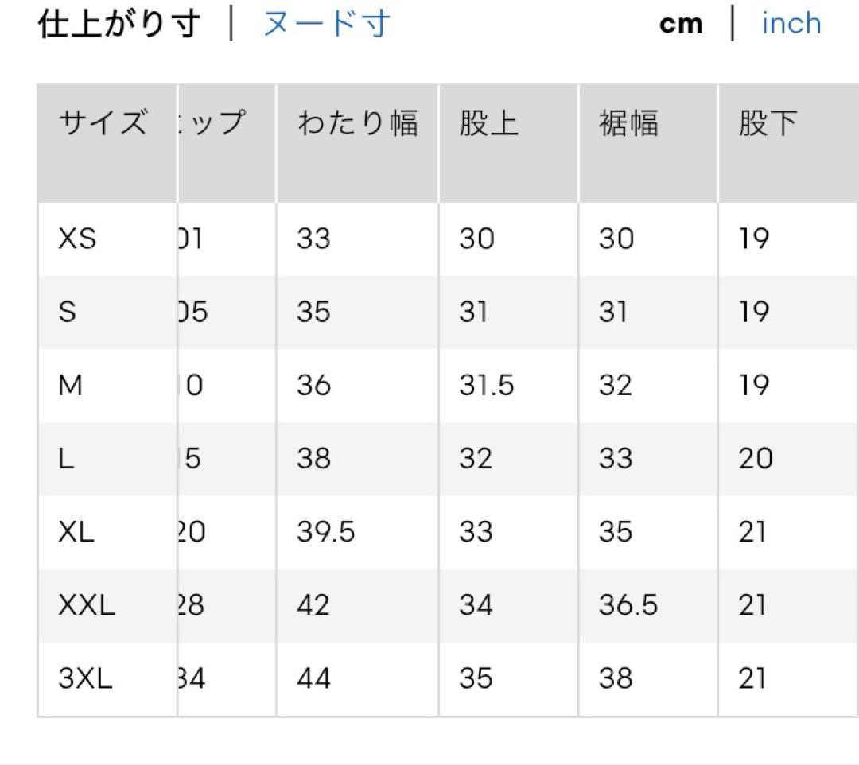Screen dimensions: 859x765
Task: Select the M size row label
Action: click(x=70, y=386)
